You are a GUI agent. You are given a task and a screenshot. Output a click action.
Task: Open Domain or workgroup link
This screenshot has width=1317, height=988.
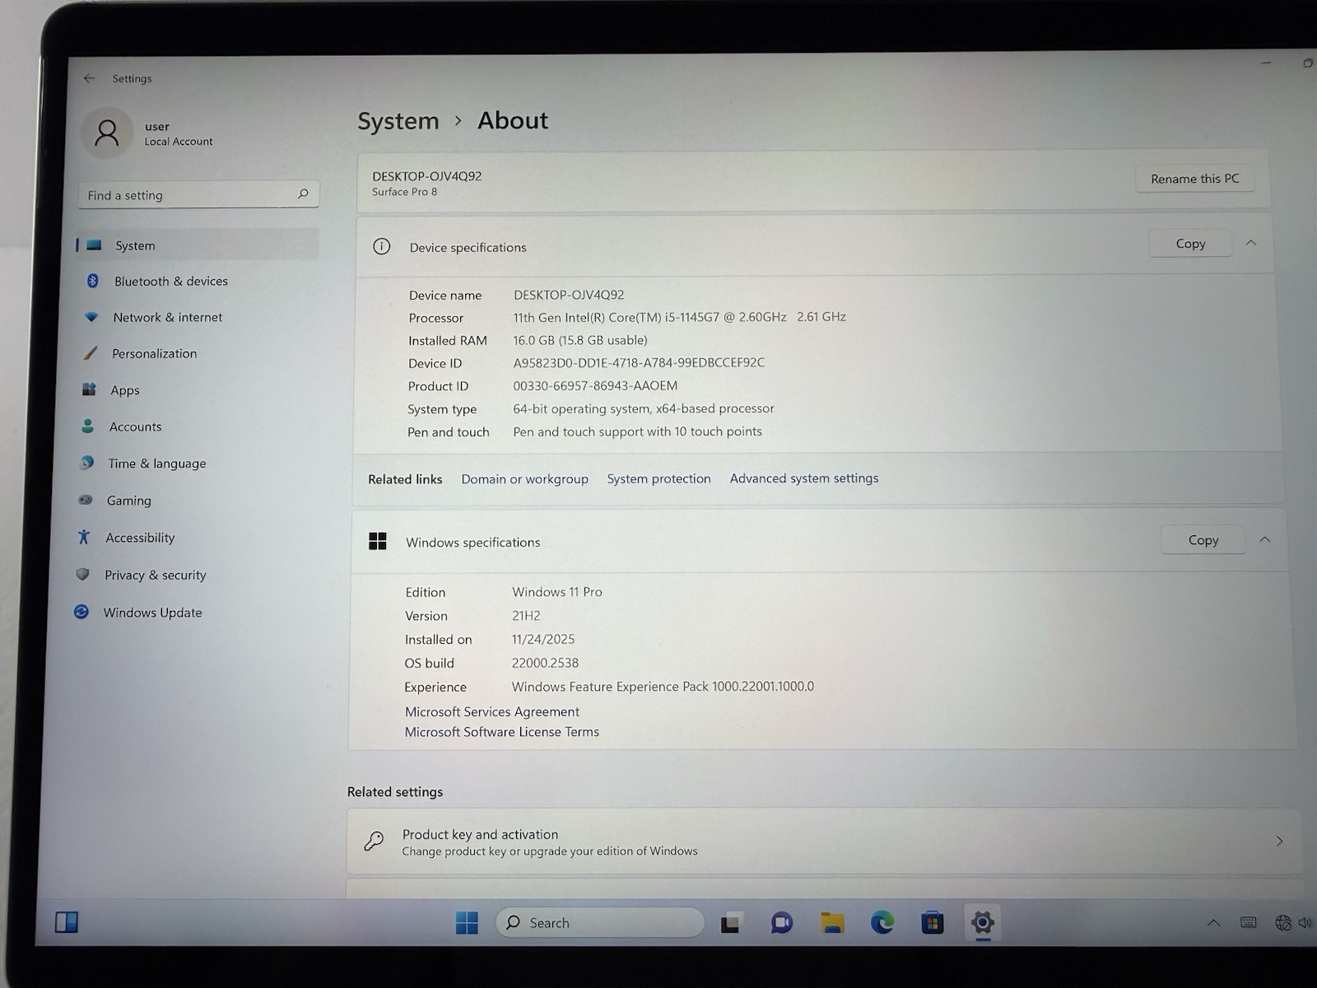click(524, 479)
